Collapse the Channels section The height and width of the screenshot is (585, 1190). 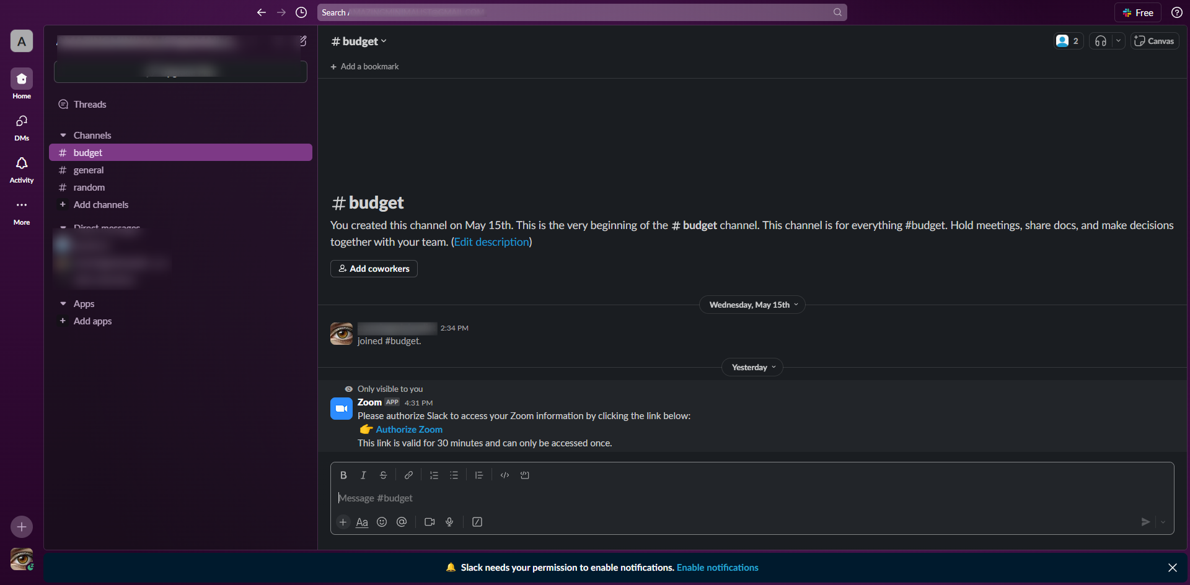(63, 135)
